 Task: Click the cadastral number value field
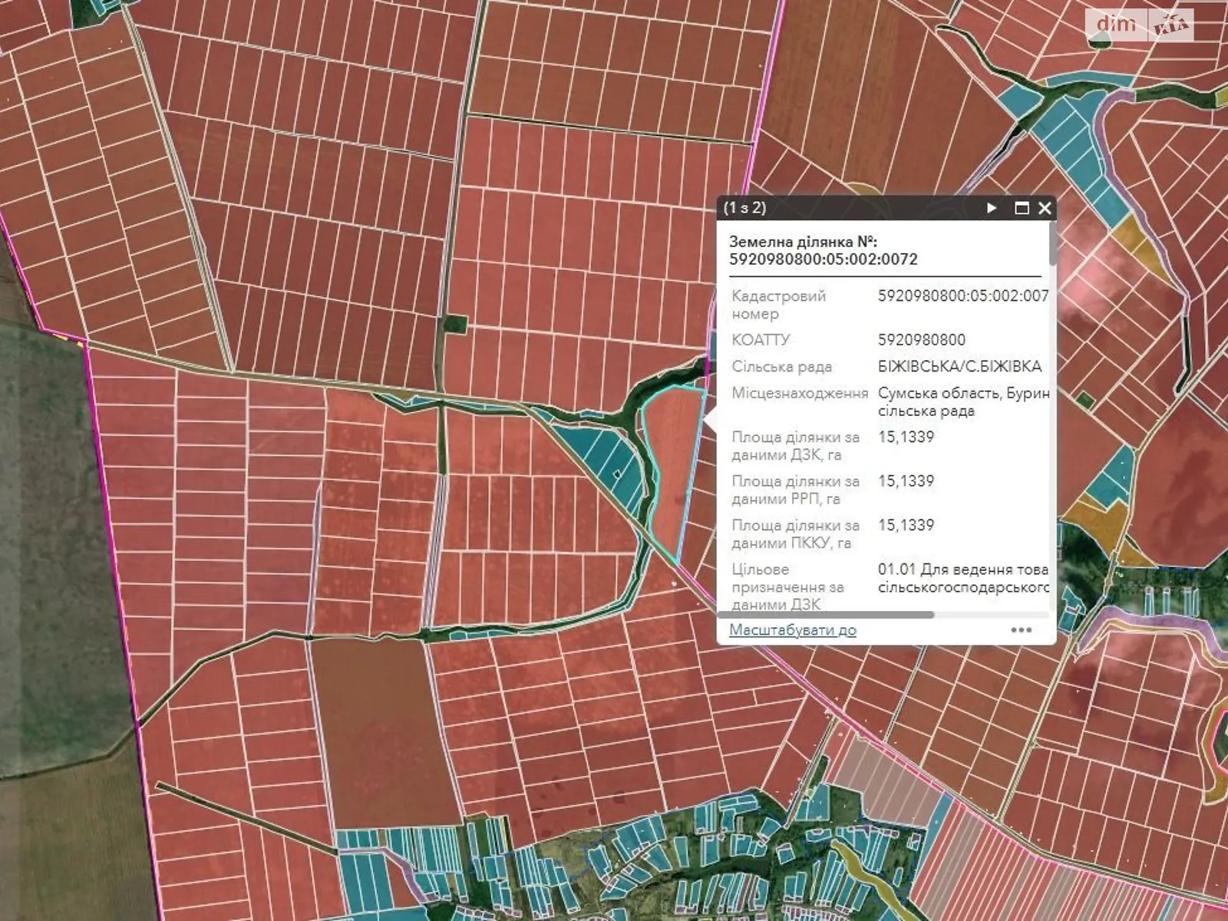coord(962,296)
